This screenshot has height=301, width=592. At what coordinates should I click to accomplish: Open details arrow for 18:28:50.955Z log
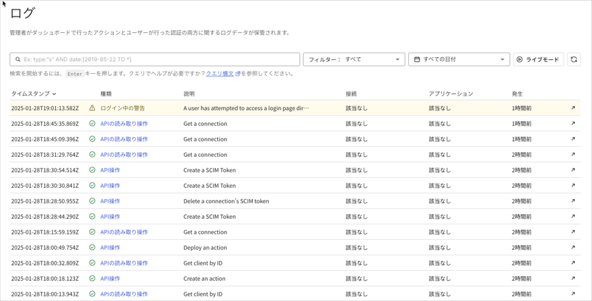(x=573, y=201)
